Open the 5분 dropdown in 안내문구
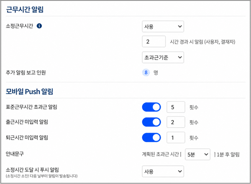Viewport: 251px width, 184px height. pos(197,155)
